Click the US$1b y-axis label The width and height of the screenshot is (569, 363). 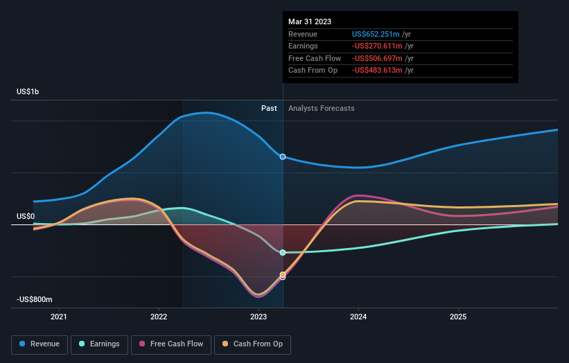(28, 91)
